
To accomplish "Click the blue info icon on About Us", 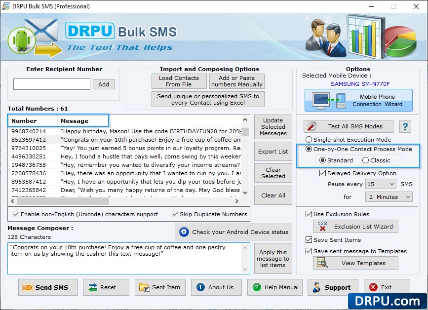I will click(x=200, y=287).
